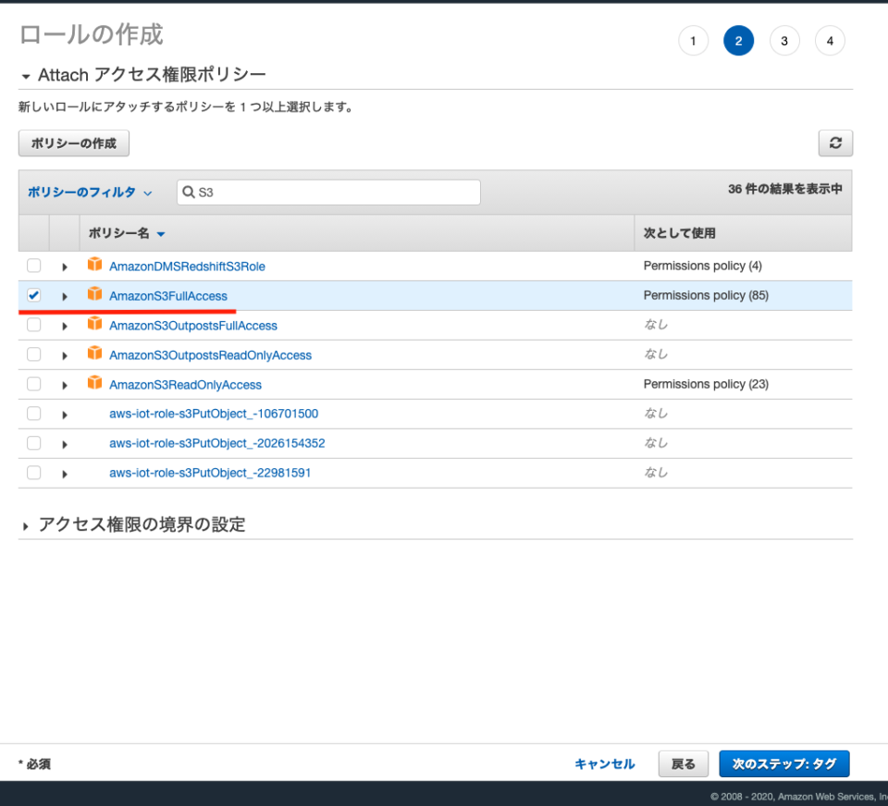
Task: Jump to wizard step 4
Action: (x=830, y=41)
